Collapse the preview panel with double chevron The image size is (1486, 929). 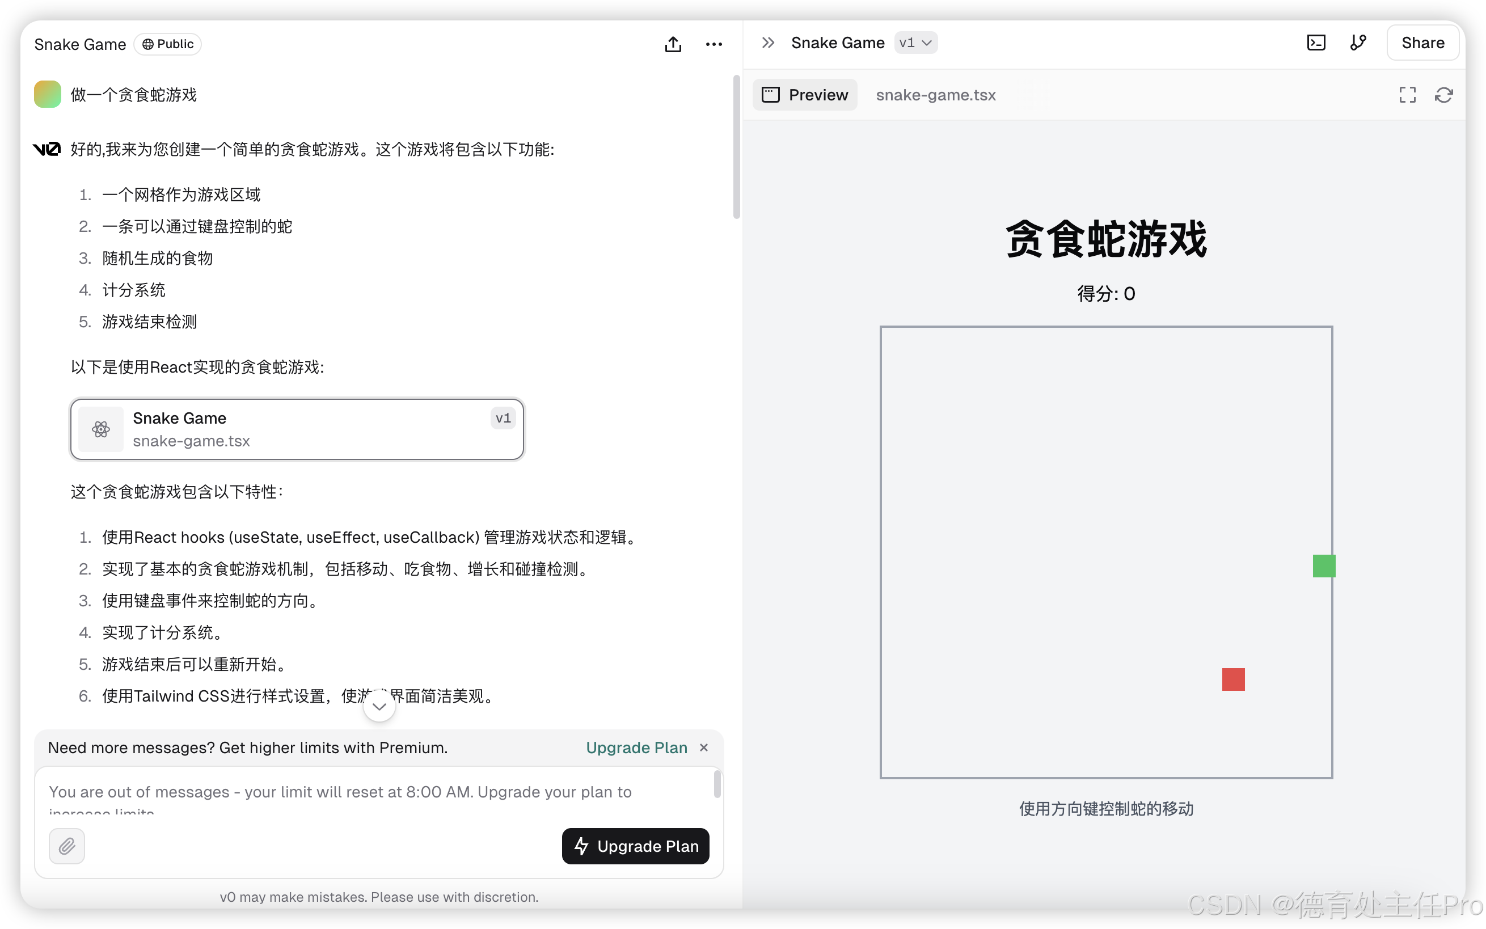pos(767,43)
